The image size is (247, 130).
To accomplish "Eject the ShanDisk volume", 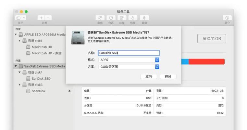I will [x=69, y=91].
